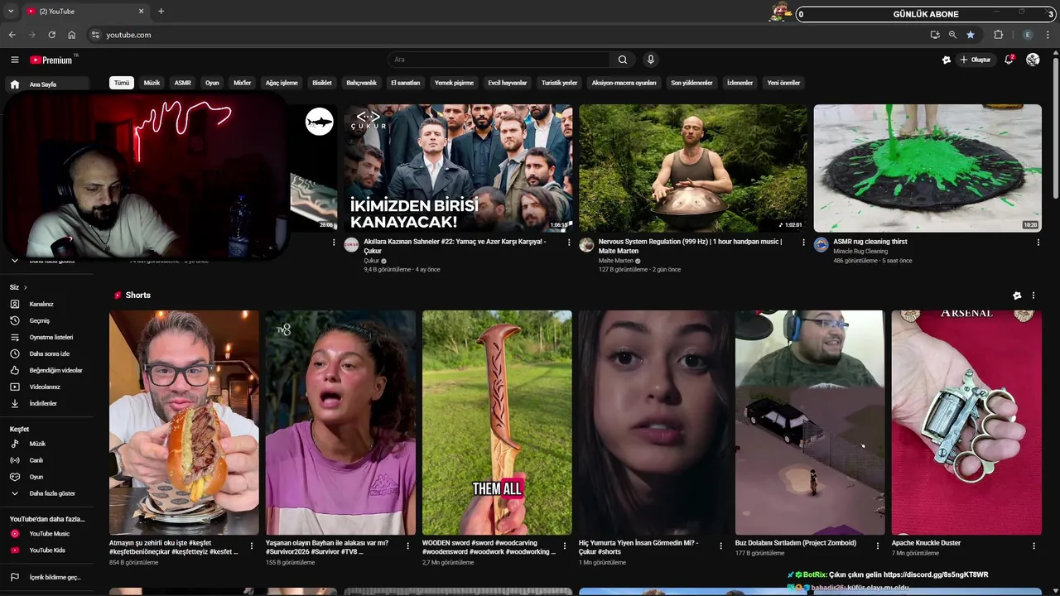
Task: Click the sparkle icon beside Oluştur
Action: (947, 60)
